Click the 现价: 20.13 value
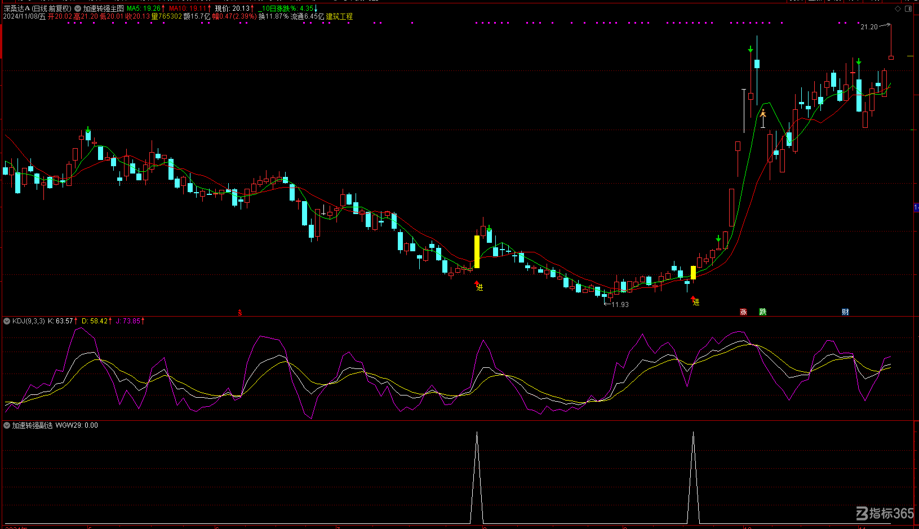The width and height of the screenshot is (919, 529). point(232,8)
